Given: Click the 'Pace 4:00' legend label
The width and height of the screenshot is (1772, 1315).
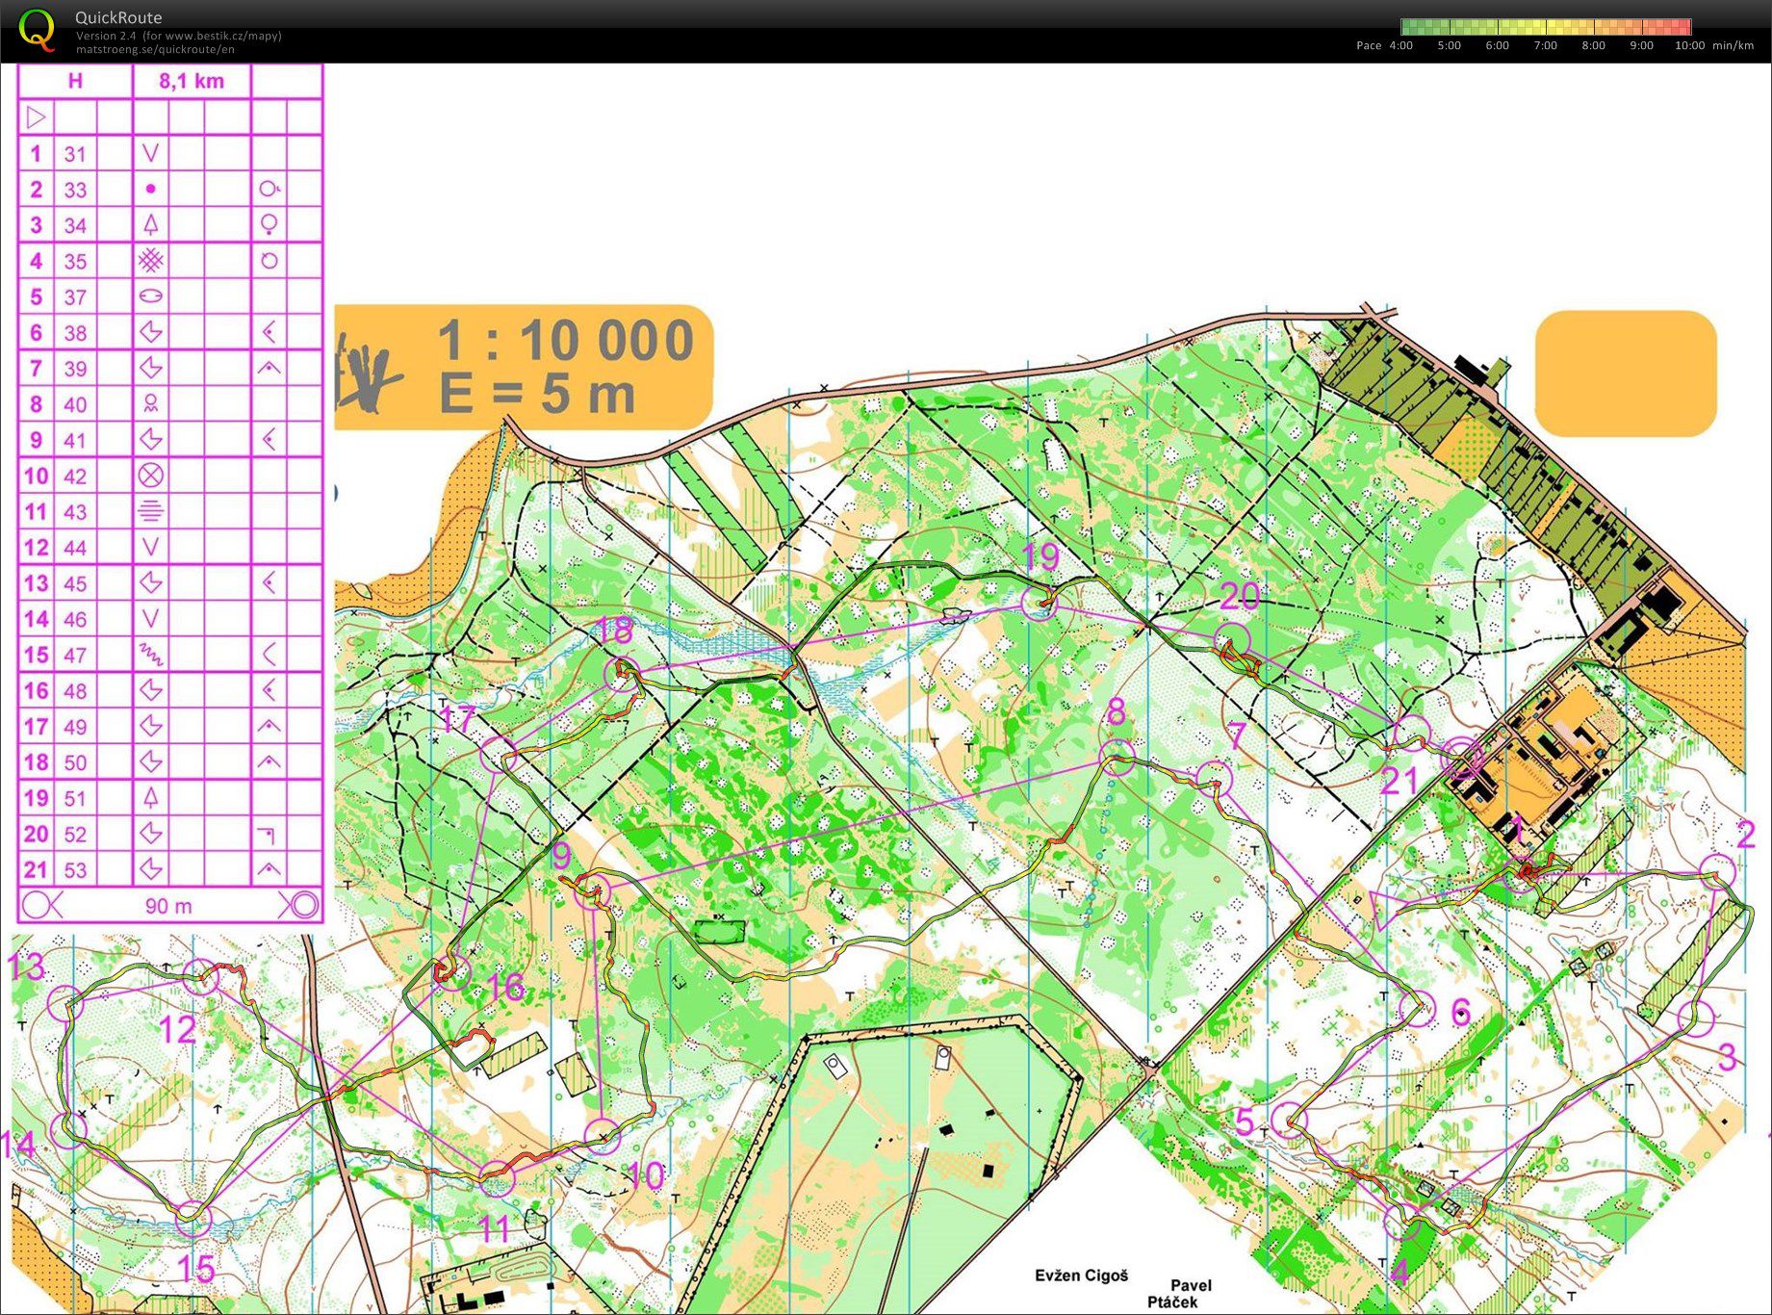Looking at the screenshot, I should click(1384, 45).
